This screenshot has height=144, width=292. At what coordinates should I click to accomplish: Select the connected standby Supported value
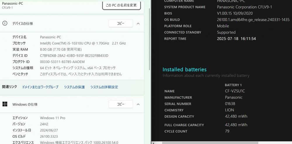point(226,32)
